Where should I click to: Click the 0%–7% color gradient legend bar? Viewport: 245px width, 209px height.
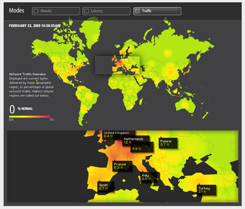point(30,117)
